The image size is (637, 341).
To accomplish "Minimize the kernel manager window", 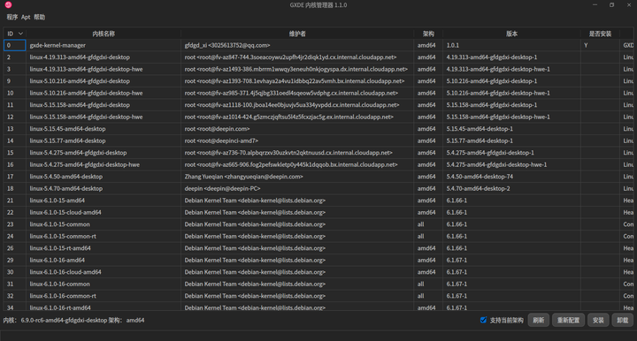I will click(595, 5).
